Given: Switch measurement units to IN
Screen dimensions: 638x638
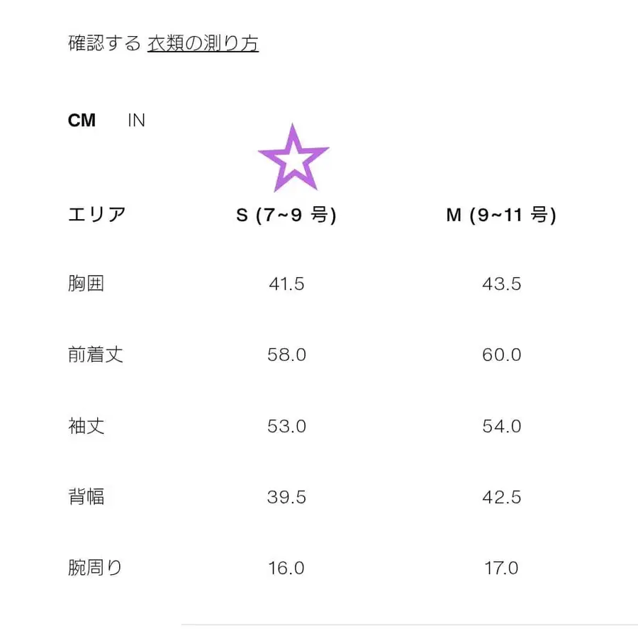Looking at the screenshot, I should 137,120.
